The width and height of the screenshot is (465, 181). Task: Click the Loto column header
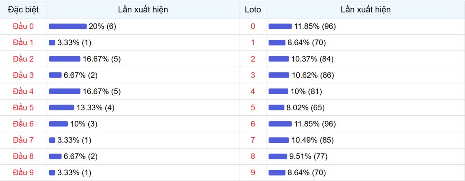[253, 10]
